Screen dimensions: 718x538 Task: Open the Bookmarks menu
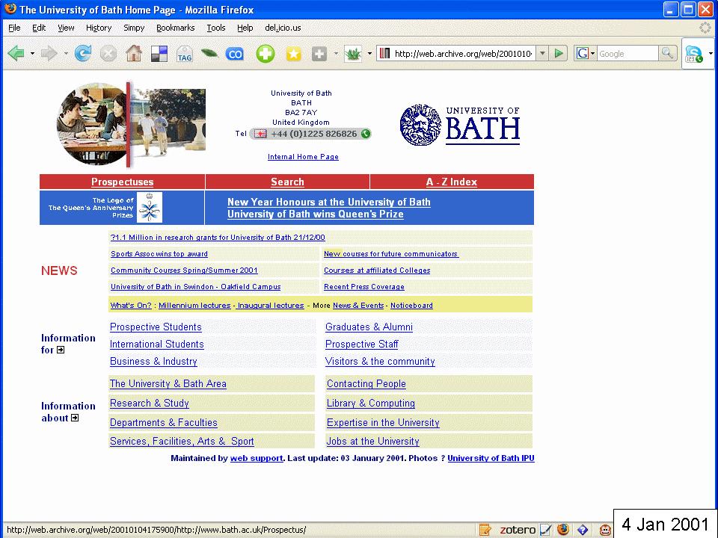pyautogui.click(x=175, y=28)
